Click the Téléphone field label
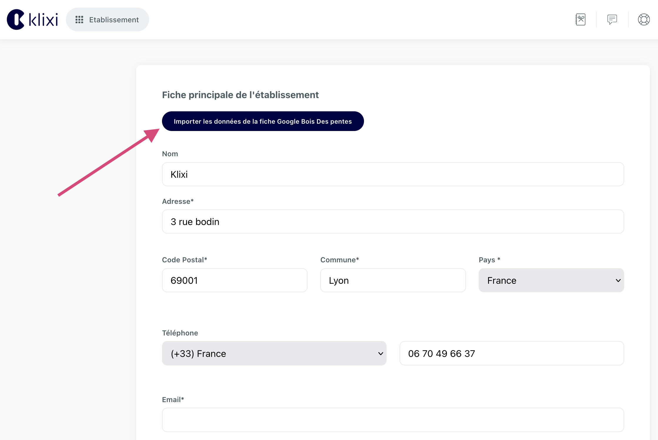 pyautogui.click(x=180, y=333)
